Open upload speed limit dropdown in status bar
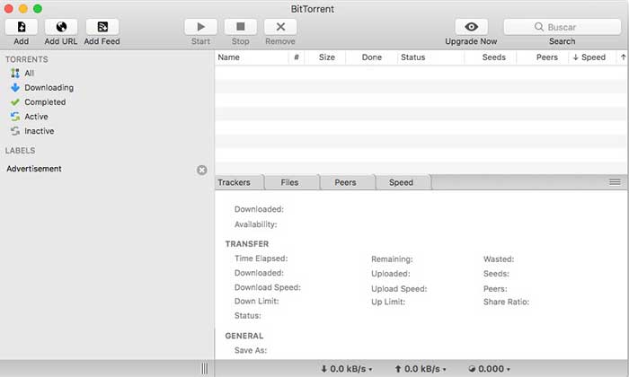 coord(421,369)
